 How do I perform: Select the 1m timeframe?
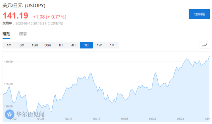coord(9,45)
